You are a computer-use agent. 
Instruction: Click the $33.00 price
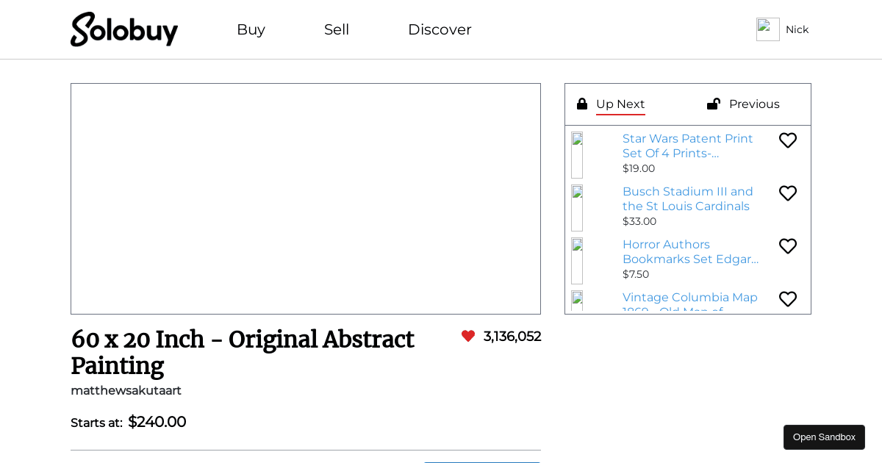tap(639, 221)
